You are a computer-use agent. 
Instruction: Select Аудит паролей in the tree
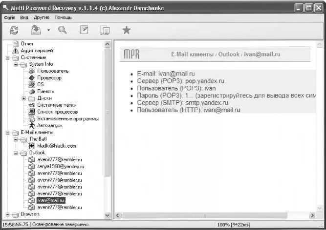tap(37, 51)
